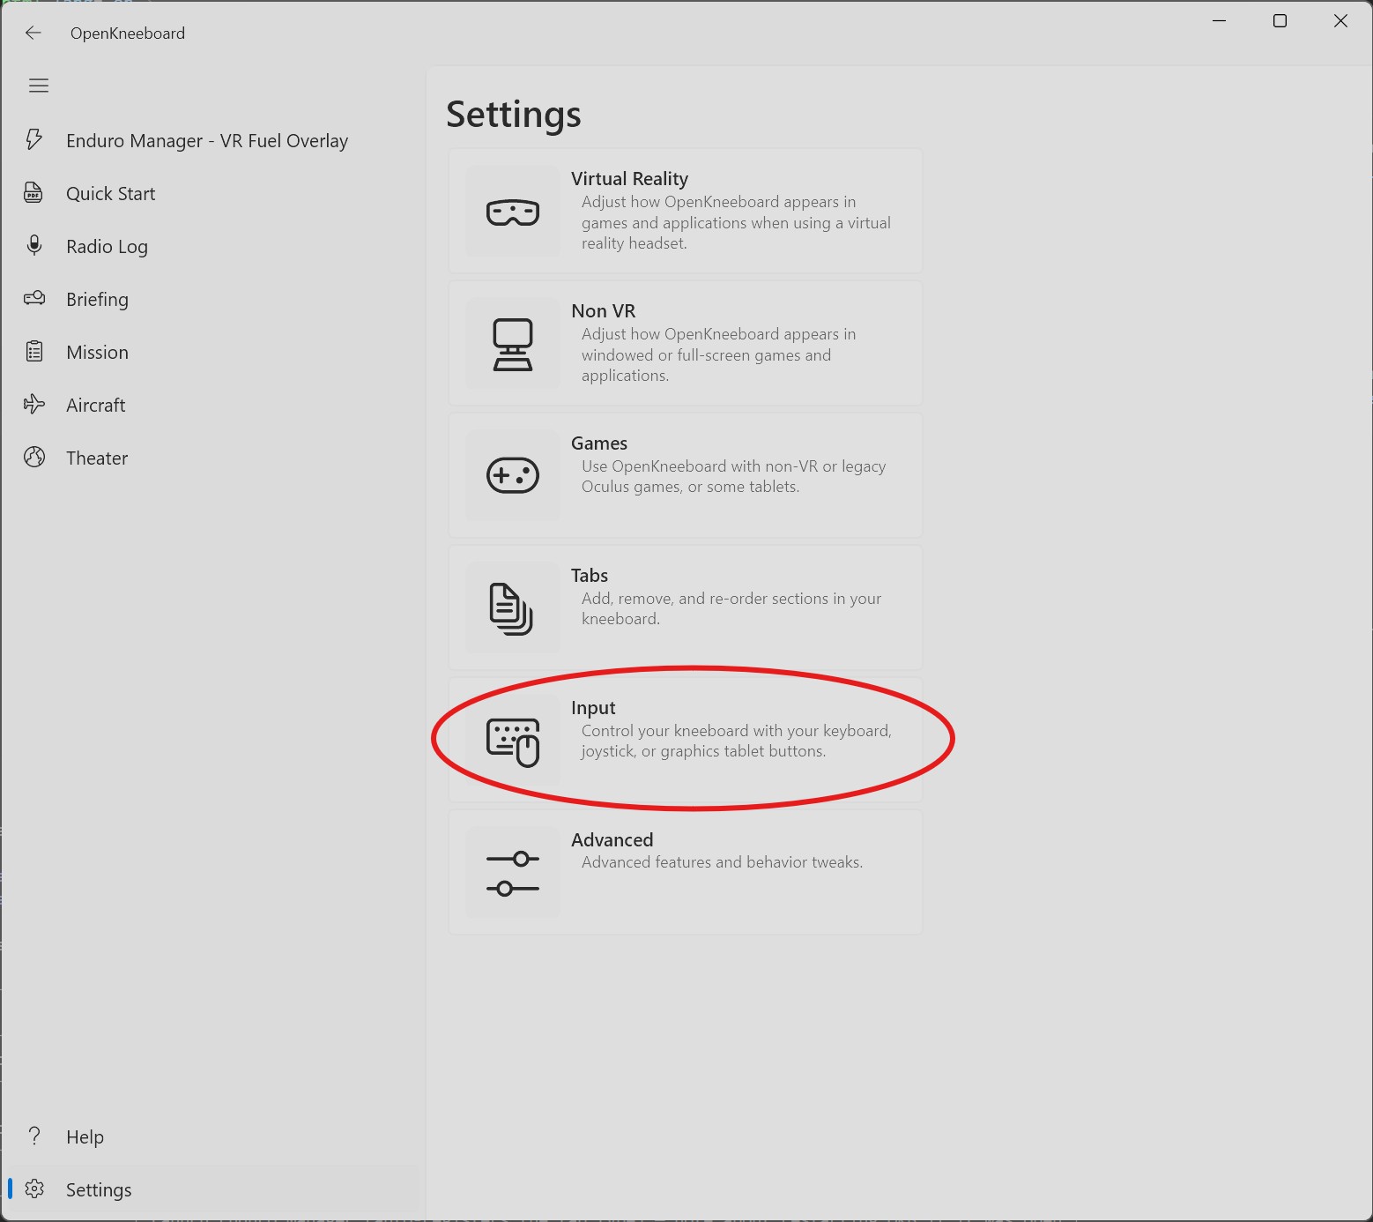The width and height of the screenshot is (1373, 1222).
Task: Open the Non VR settings heading
Action: [603, 311]
